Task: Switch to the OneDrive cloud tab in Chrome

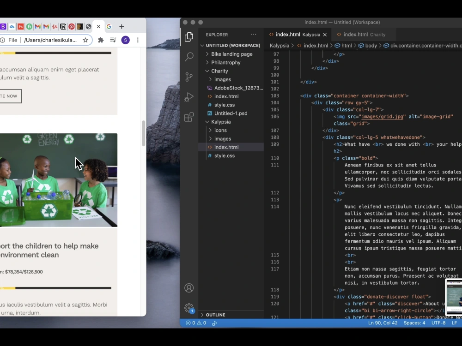Action: coord(12,26)
